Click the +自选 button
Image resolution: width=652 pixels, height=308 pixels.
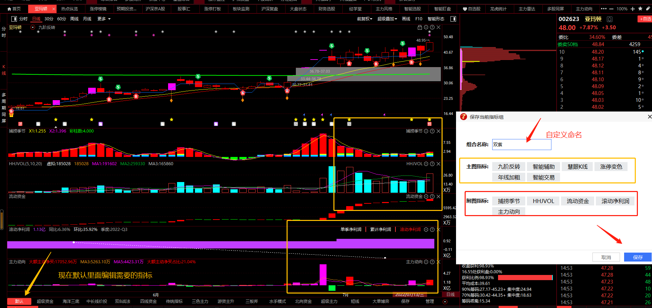tap(645, 19)
